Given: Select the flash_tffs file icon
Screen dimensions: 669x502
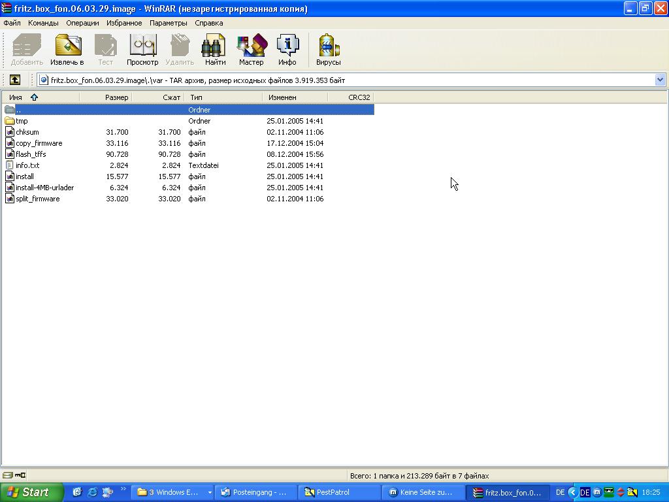Looking at the screenshot, I should click(x=10, y=154).
